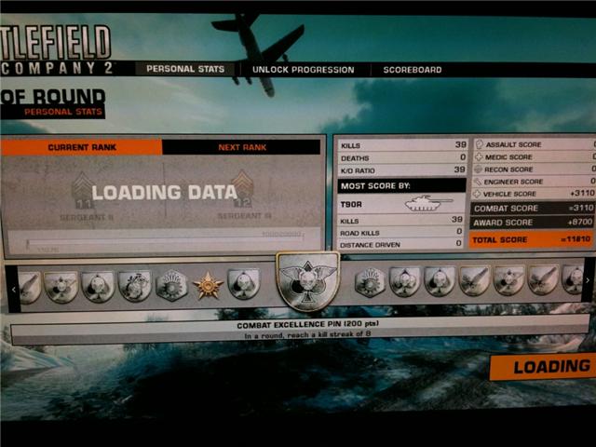Image resolution: width=596 pixels, height=447 pixels.
Task: Select the highlighted Combat Excellence Pin badge
Action: click(x=307, y=281)
